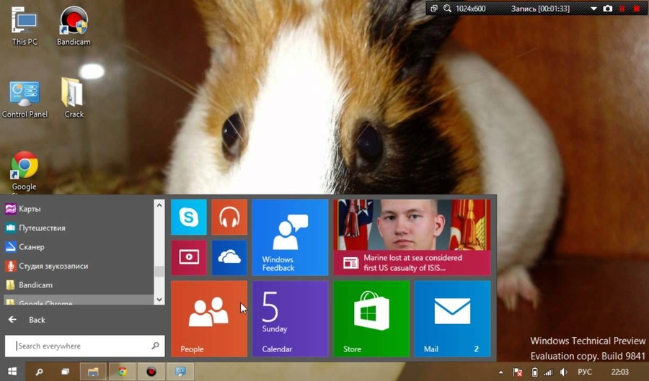Read the Marine lost at sea news tile
This screenshot has height=381, width=649.
coord(412,237)
